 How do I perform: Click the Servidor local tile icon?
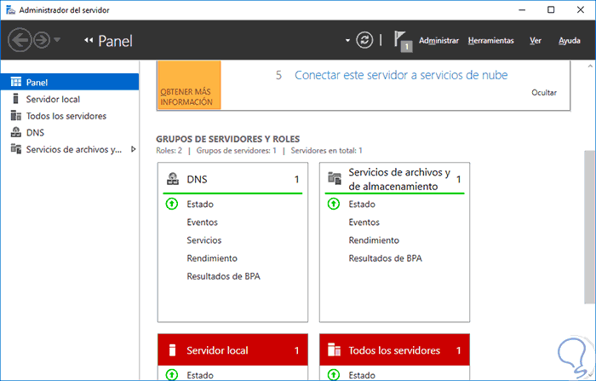172,350
